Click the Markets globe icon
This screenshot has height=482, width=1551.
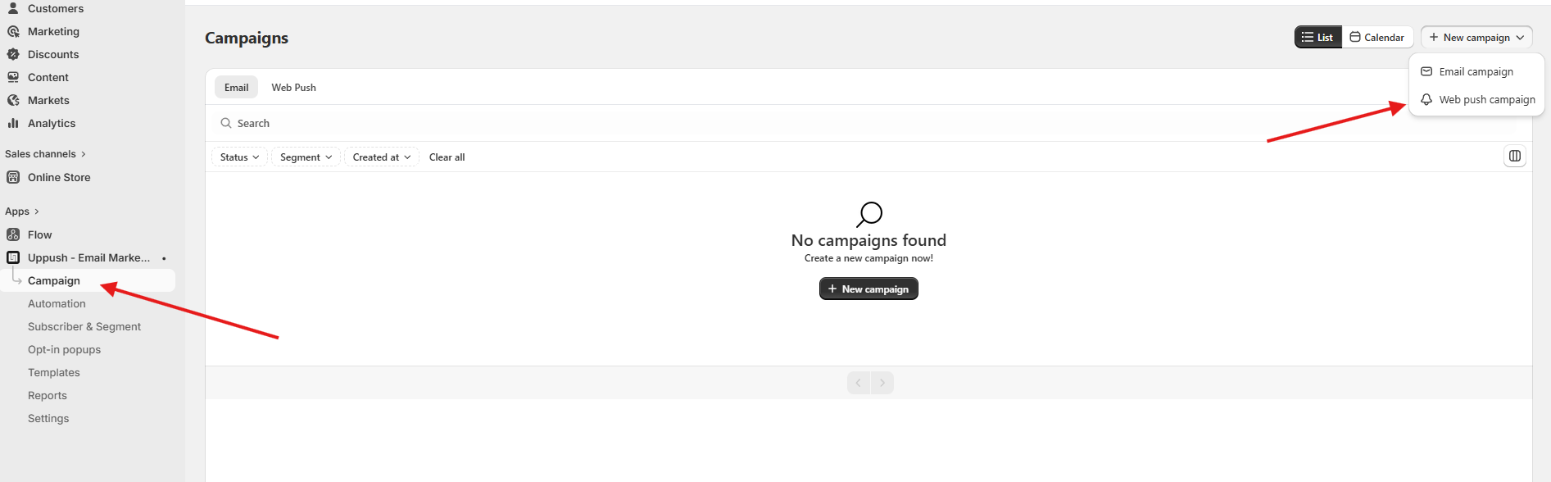[13, 100]
